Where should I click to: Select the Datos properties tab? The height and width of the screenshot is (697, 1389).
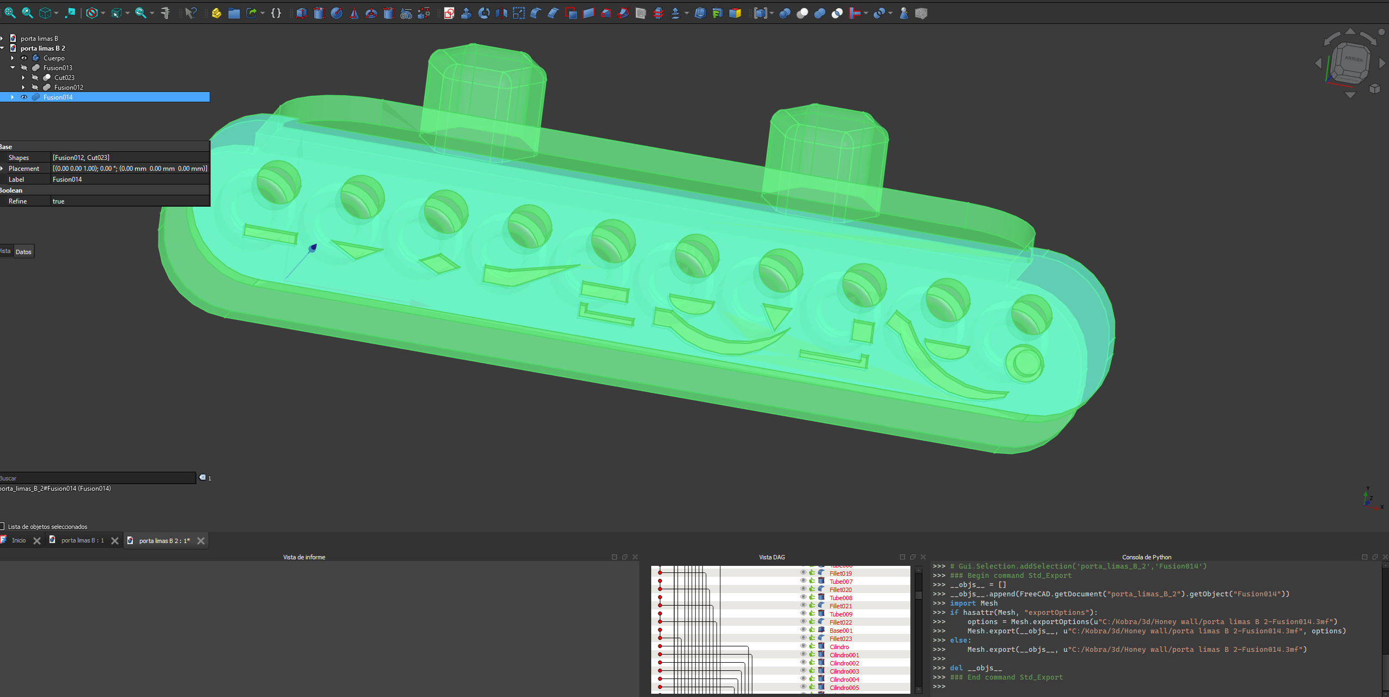point(23,251)
